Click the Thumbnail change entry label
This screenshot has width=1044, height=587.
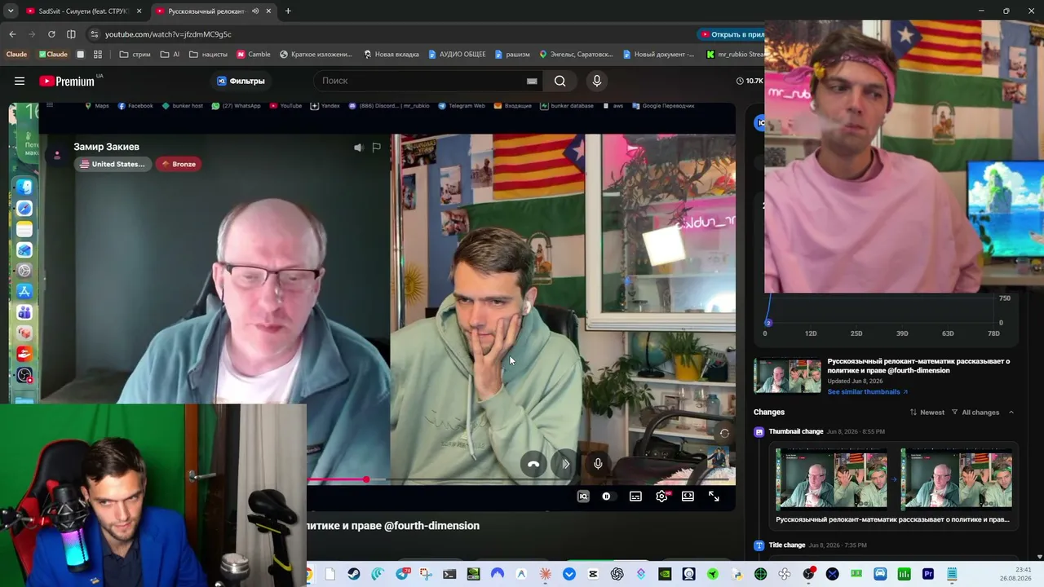[795, 431]
